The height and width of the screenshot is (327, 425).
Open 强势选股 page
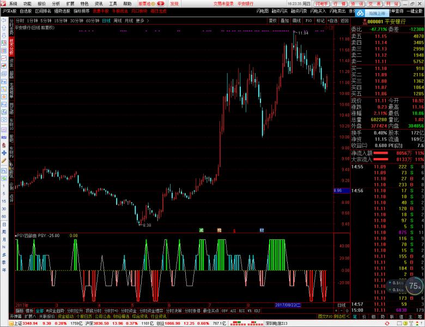click(x=62, y=11)
